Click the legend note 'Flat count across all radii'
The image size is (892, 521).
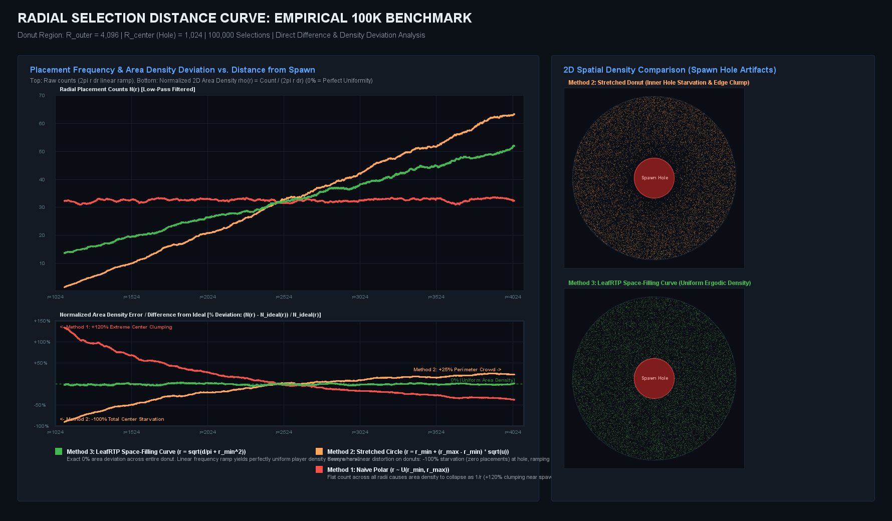439,477
